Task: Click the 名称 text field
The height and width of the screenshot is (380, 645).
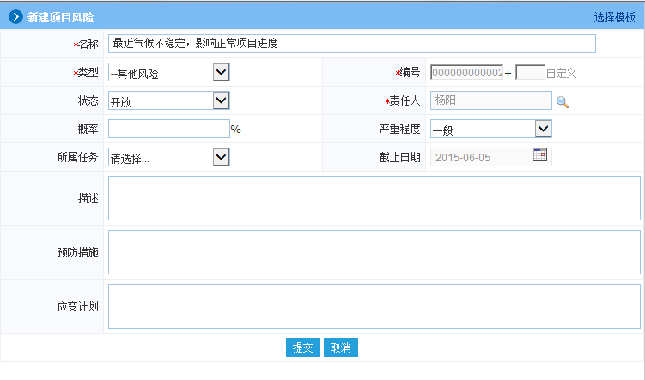Action: pos(351,44)
